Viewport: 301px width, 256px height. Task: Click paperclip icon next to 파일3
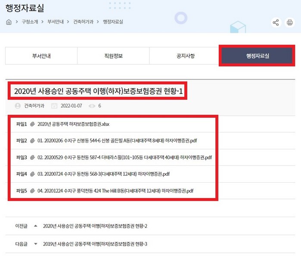32,158
